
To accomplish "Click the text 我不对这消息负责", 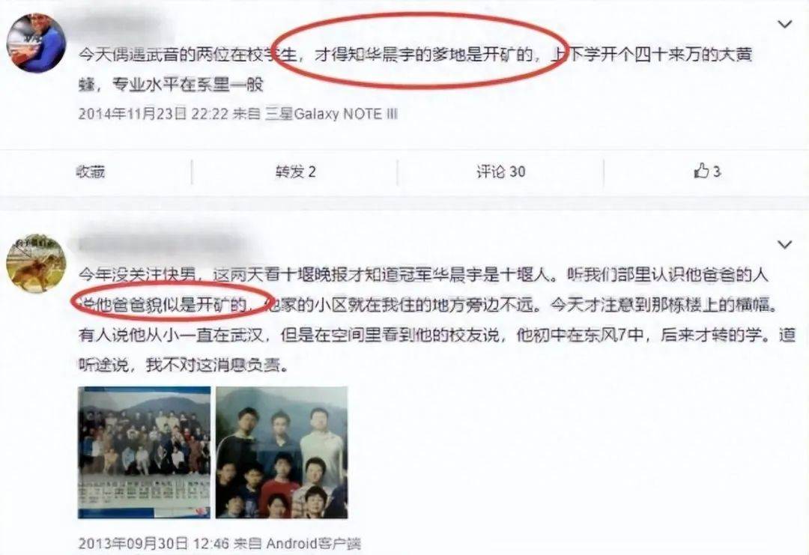I will 215,366.
